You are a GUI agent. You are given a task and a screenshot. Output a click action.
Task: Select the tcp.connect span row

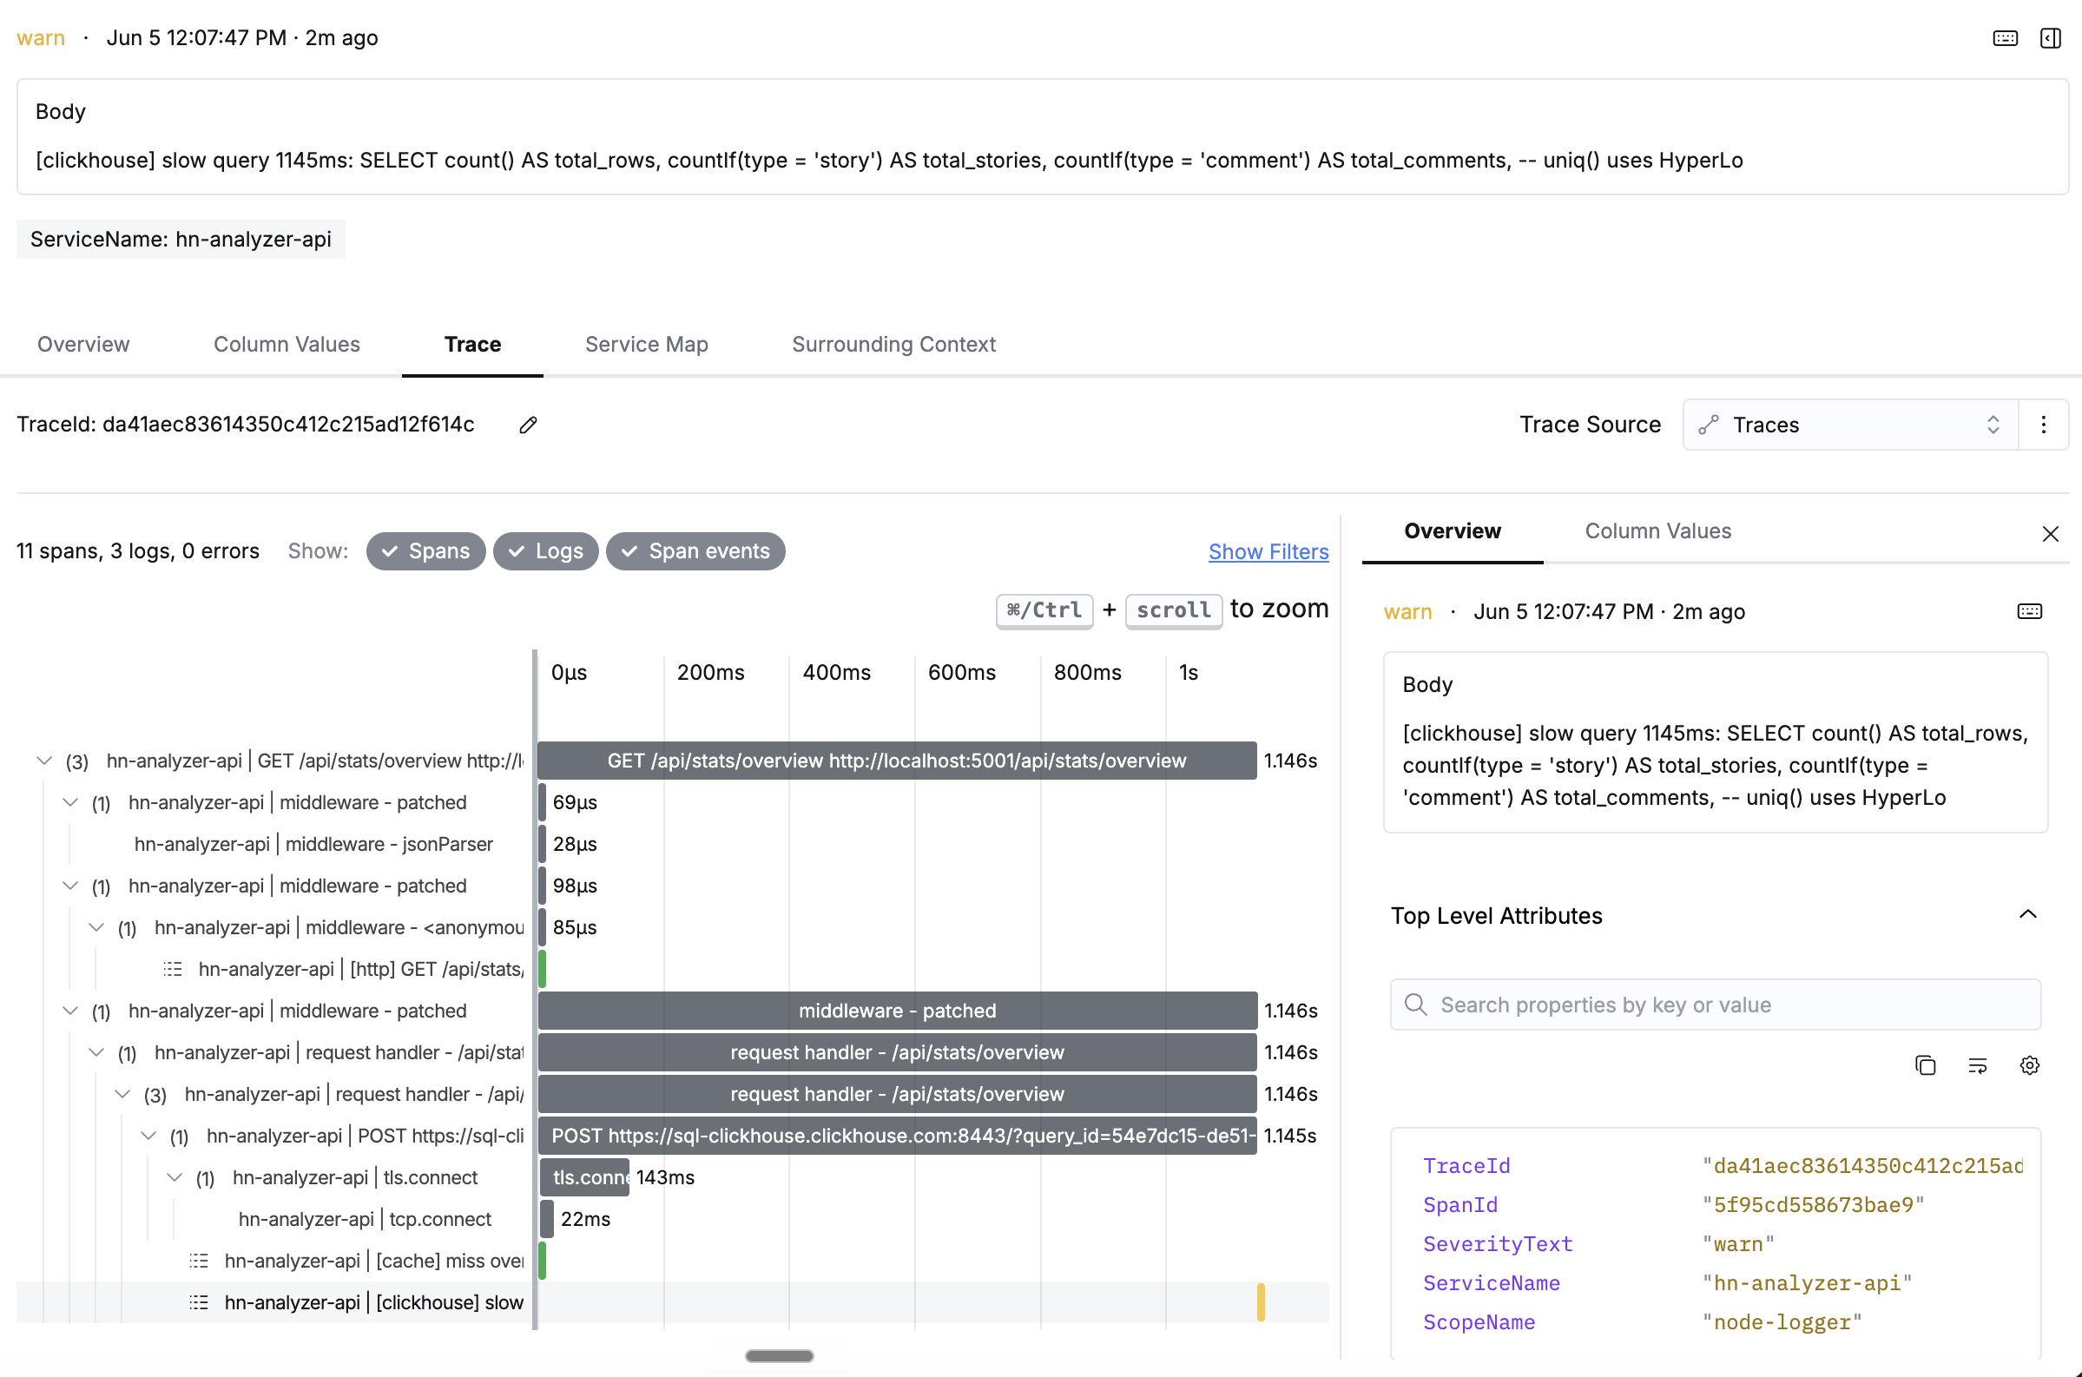click(365, 1219)
